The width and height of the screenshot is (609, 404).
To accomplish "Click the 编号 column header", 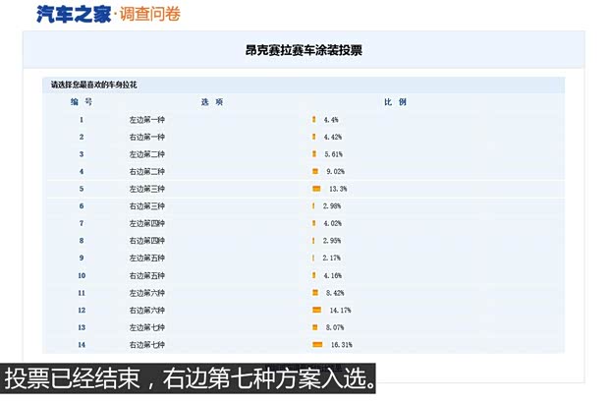I will point(82,102).
